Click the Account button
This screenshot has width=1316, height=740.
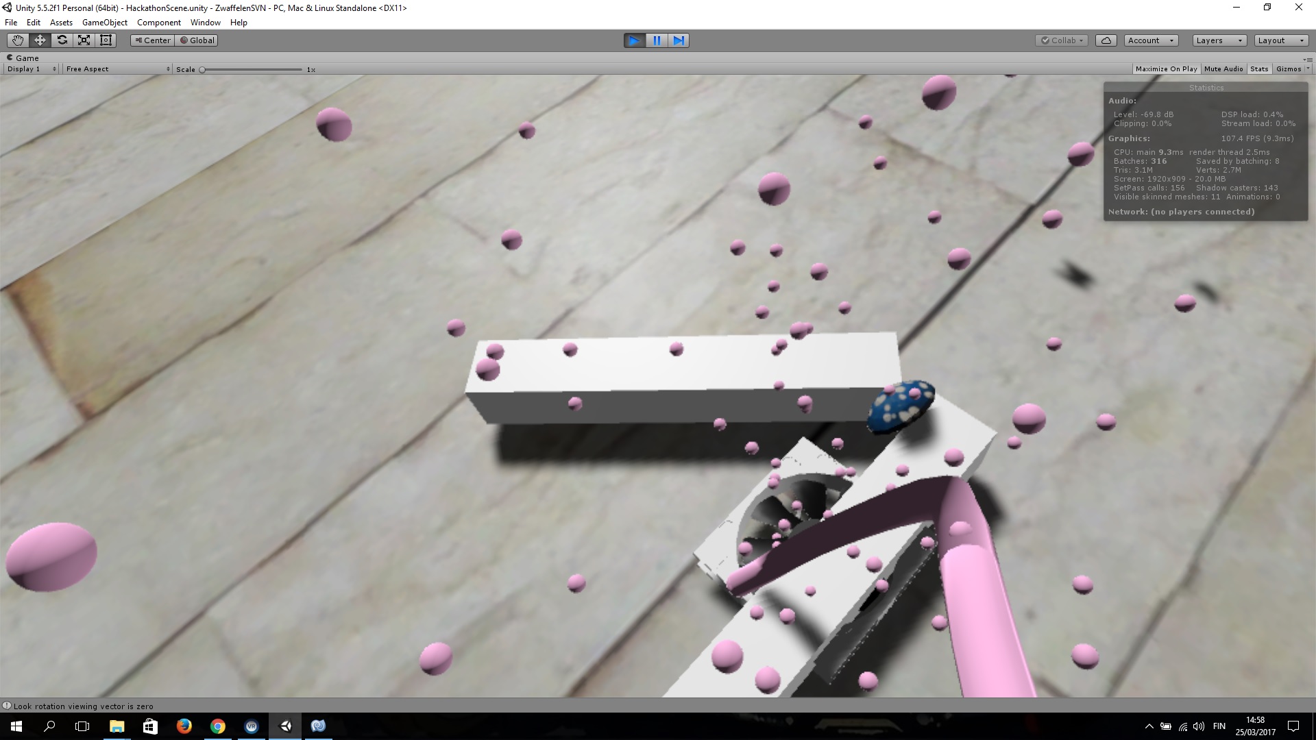click(1151, 40)
